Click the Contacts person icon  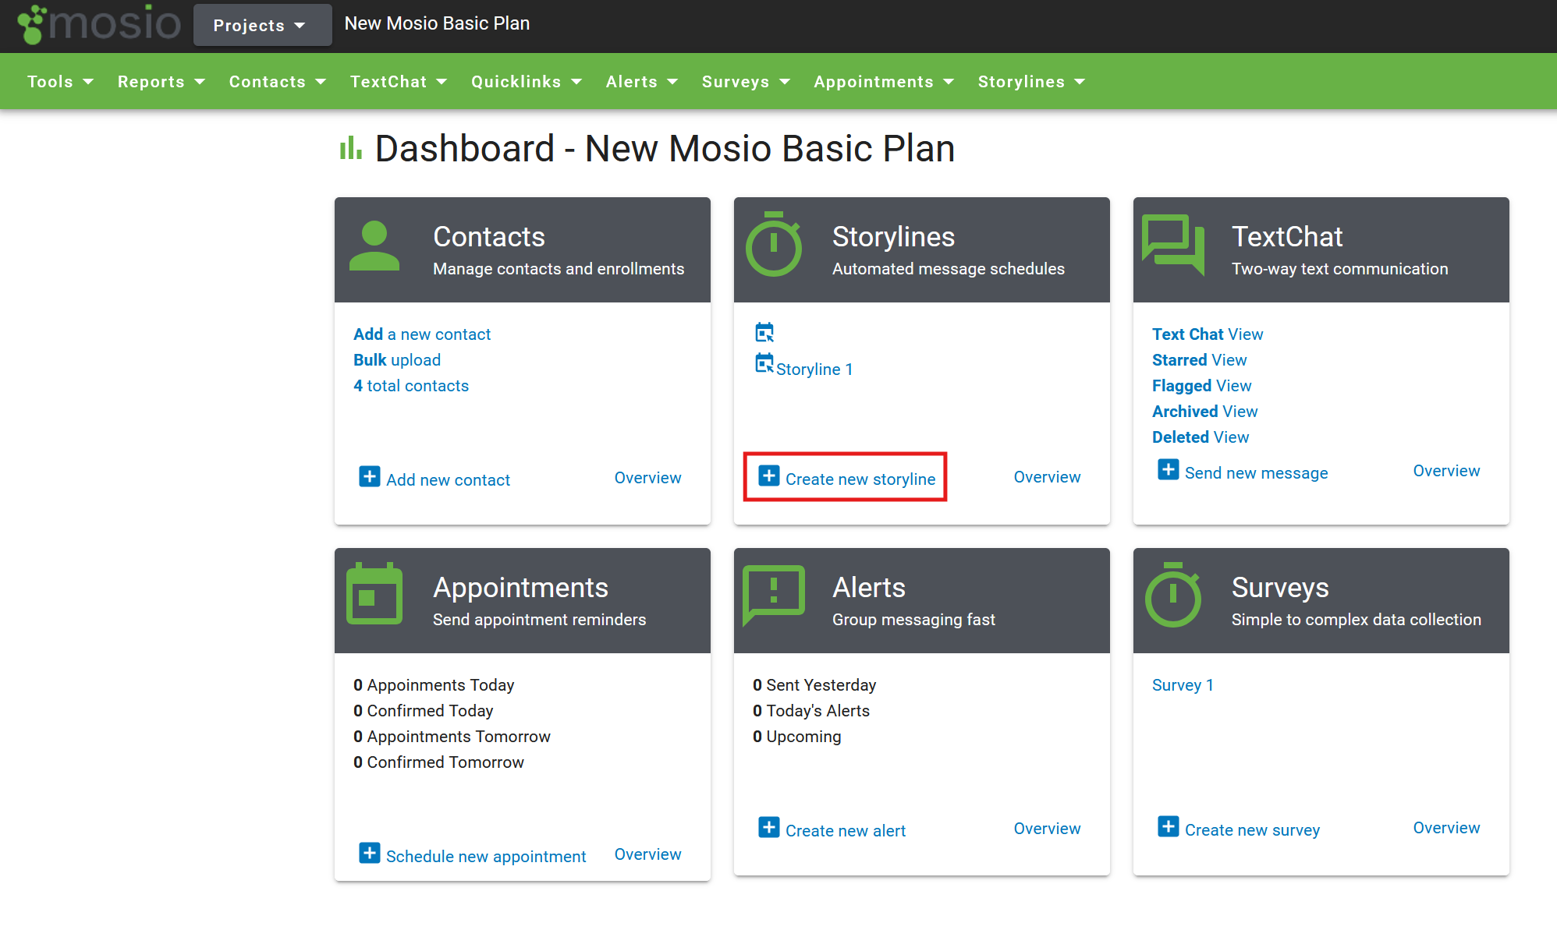[x=374, y=246]
